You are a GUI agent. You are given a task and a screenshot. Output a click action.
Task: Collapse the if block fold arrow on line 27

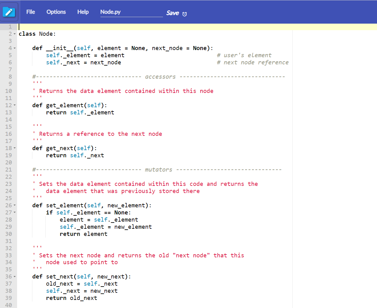[x=15, y=212]
